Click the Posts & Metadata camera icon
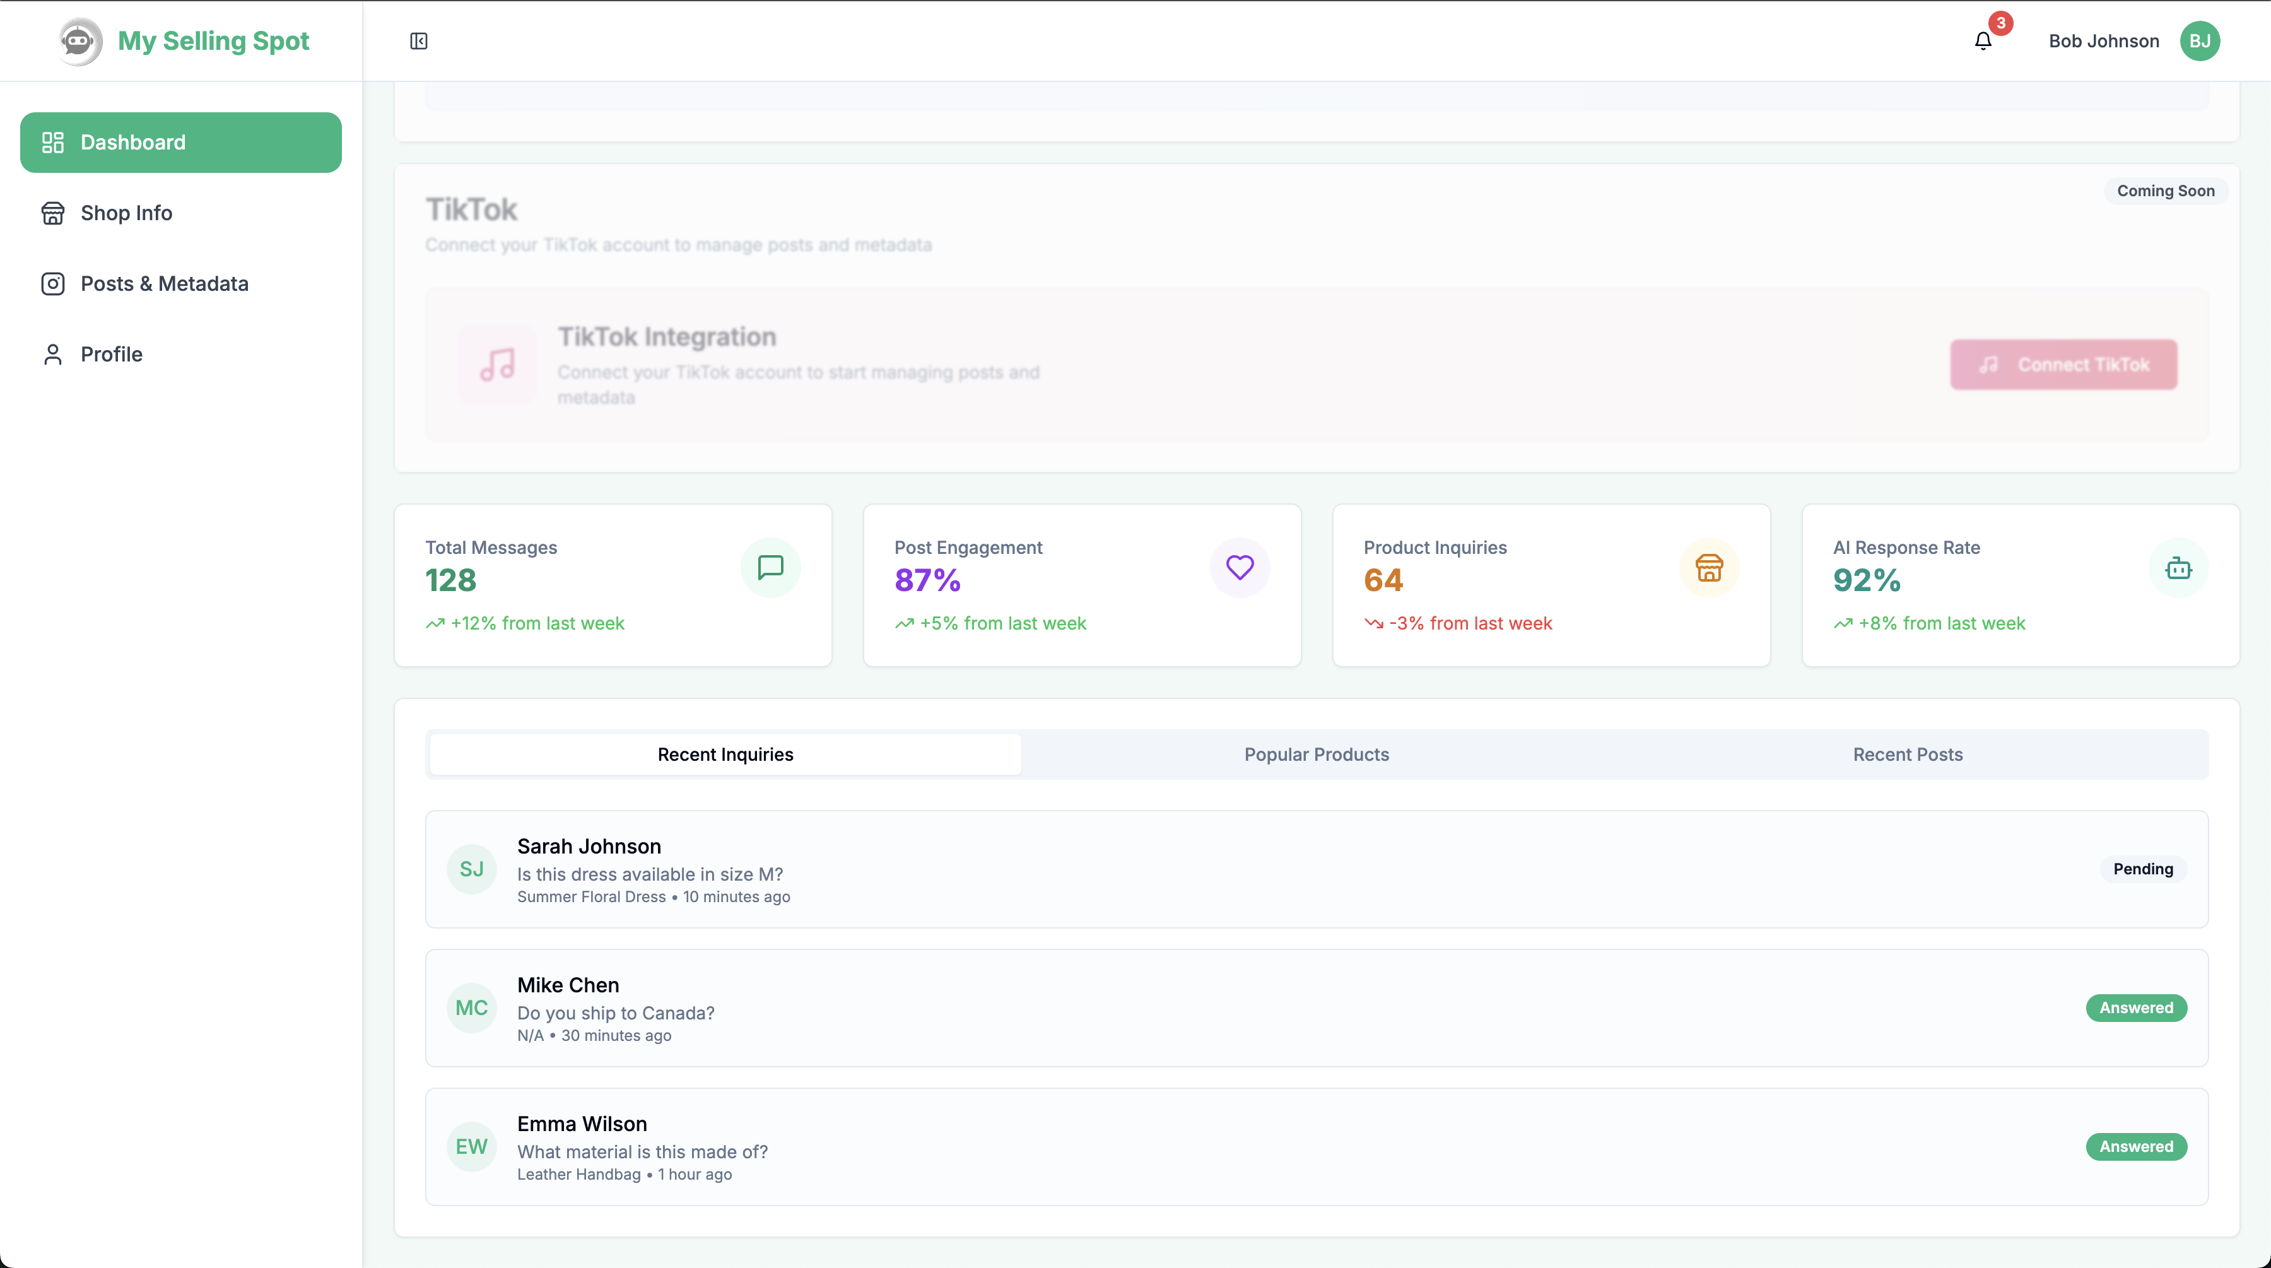Image resolution: width=2271 pixels, height=1268 pixels. [x=53, y=284]
